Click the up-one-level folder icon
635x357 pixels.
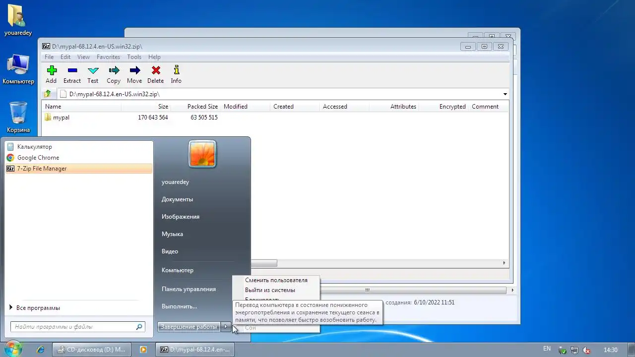point(48,94)
